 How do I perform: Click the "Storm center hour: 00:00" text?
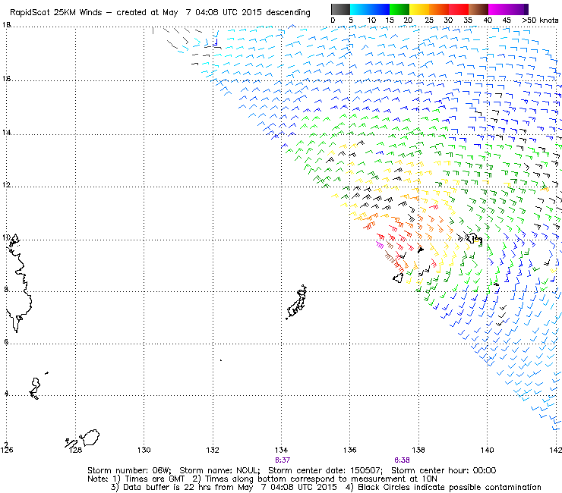444,470
